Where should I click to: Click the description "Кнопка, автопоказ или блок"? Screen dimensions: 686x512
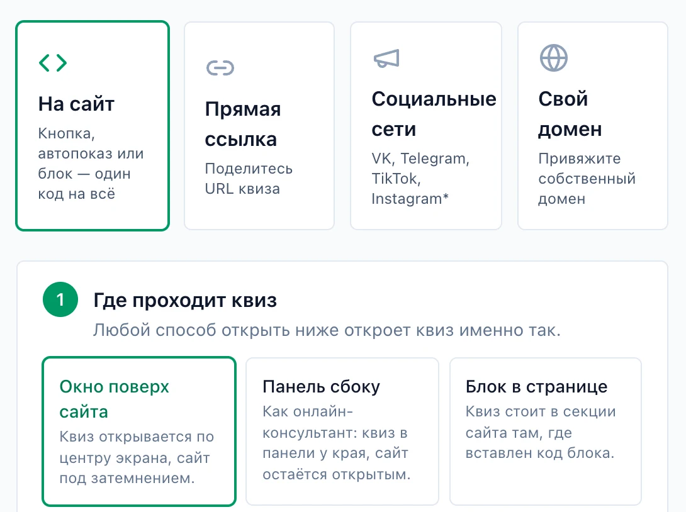click(x=91, y=164)
